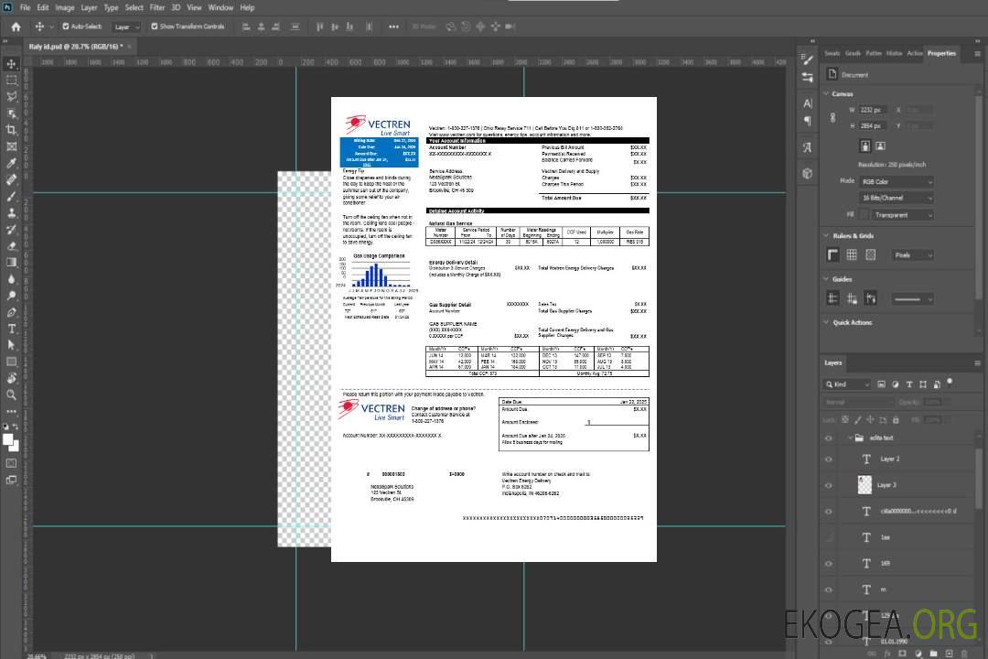The image size is (988, 659).
Task: Open the Pixels ruler units dropdown
Action: point(913,254)
